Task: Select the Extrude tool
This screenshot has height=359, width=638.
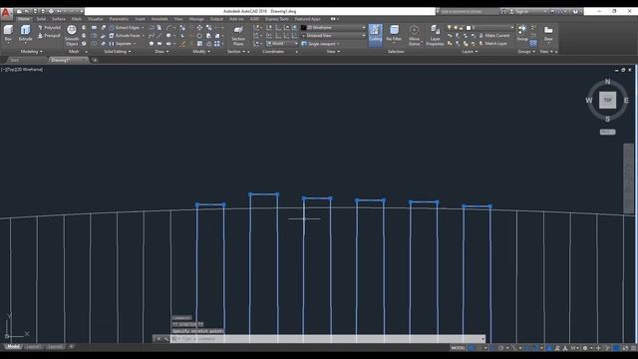Action: click(x=25, y=33)
